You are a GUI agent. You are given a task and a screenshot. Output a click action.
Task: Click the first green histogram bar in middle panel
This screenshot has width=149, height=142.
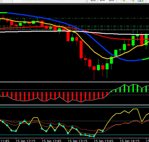click(x=111, y=92)
